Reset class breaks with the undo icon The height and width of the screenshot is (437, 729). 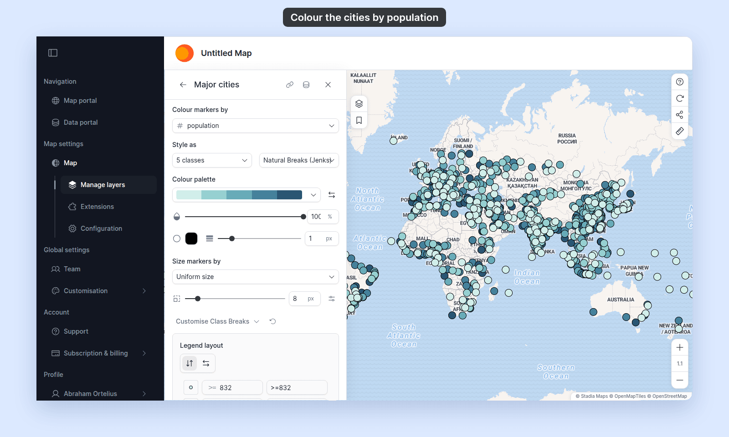point(273,321)
